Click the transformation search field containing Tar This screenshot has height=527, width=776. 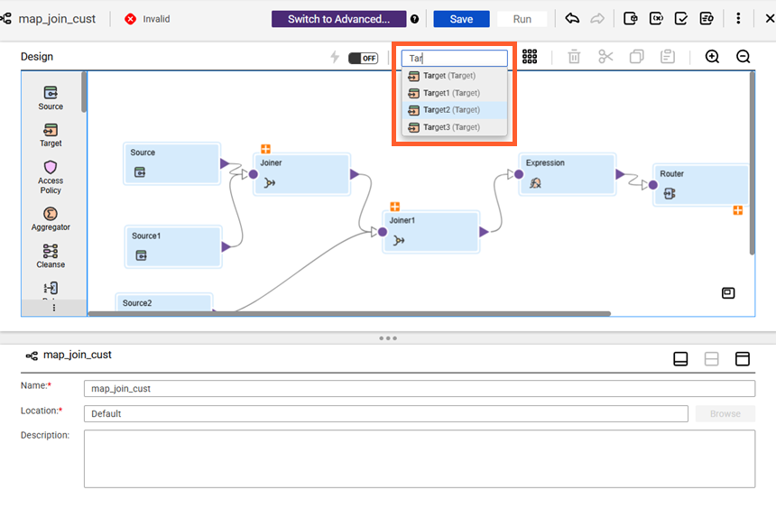tap(454, 59)
